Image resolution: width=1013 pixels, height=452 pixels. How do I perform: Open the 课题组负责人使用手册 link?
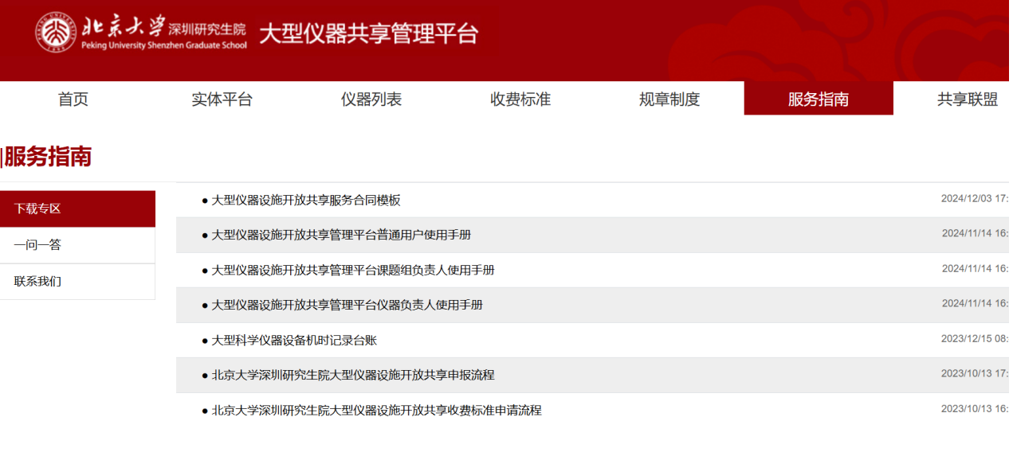coord(352,271)
